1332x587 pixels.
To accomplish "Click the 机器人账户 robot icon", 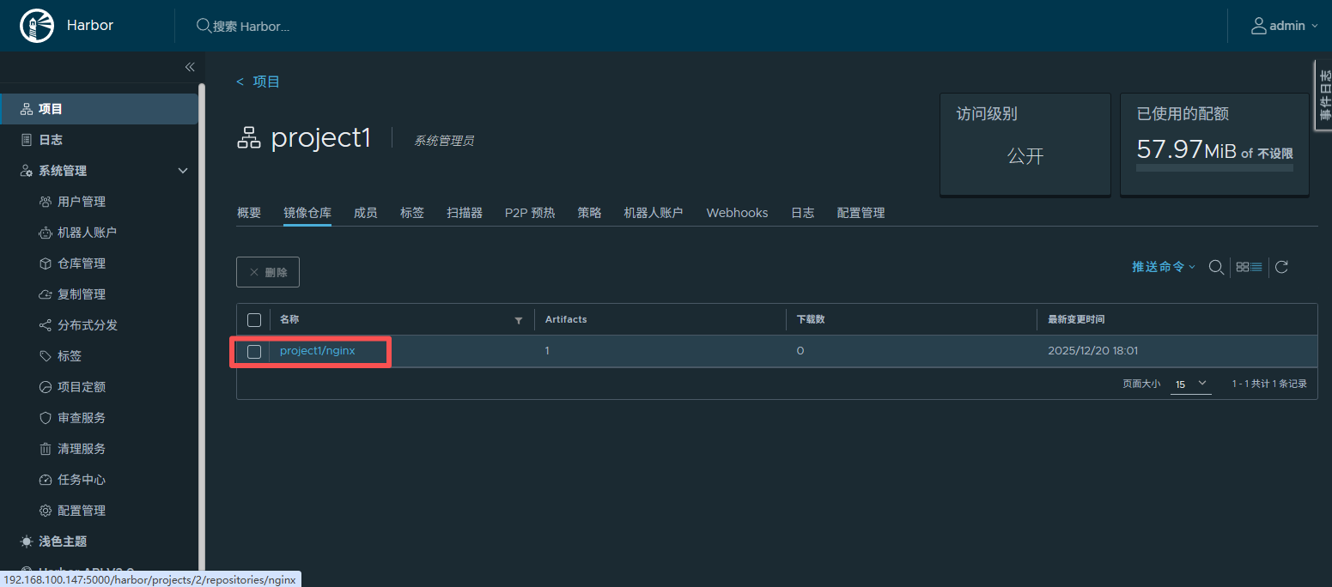I will tap(46, 233).
